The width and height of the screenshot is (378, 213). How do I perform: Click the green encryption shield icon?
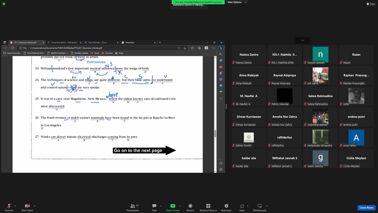4,4
